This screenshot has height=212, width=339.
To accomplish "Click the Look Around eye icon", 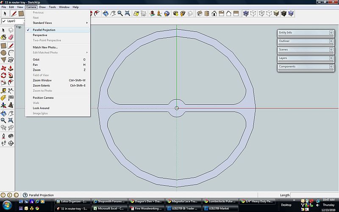I will (x=11, y=136).
